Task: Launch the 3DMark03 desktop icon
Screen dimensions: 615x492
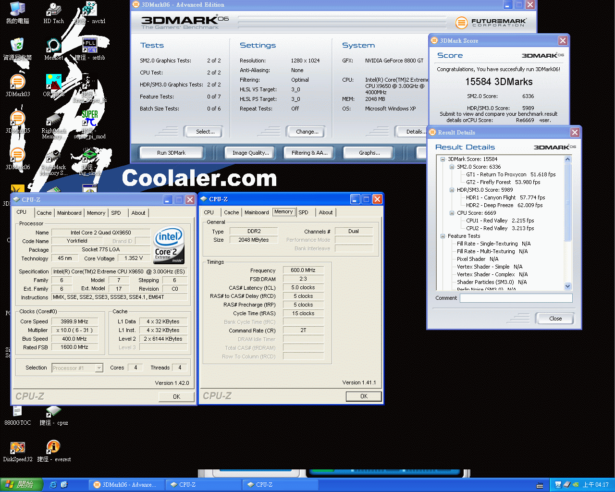Action: click(x=18, y=86)
